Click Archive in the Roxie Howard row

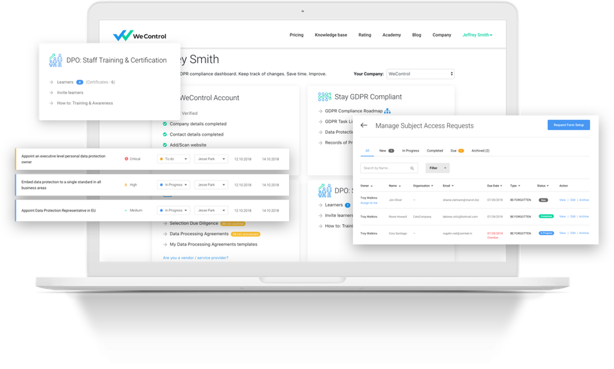click(584, 217)
